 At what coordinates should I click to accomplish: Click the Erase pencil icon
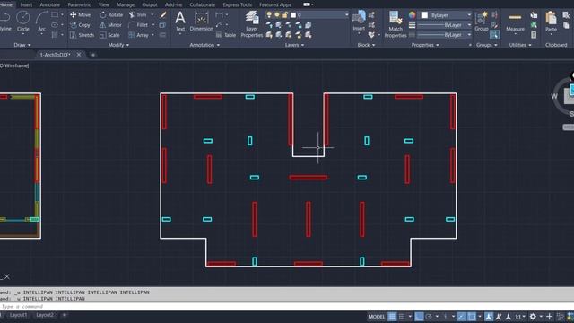[163, 14]
